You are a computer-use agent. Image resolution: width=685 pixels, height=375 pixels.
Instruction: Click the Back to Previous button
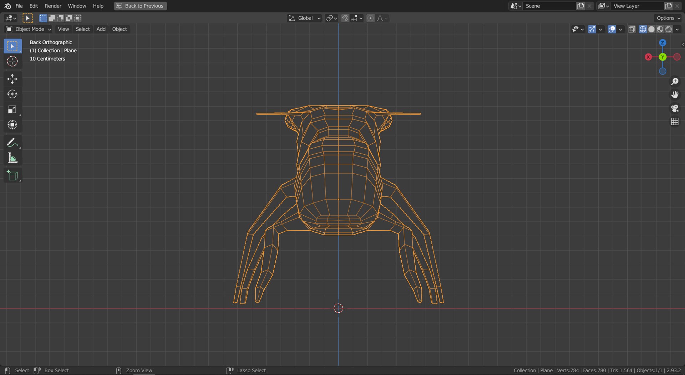140,6
